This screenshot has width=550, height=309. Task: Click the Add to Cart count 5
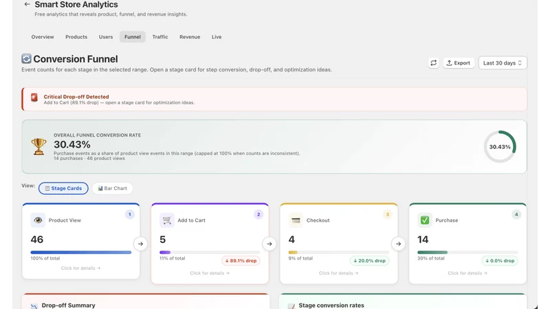click(x=162, y=239)
